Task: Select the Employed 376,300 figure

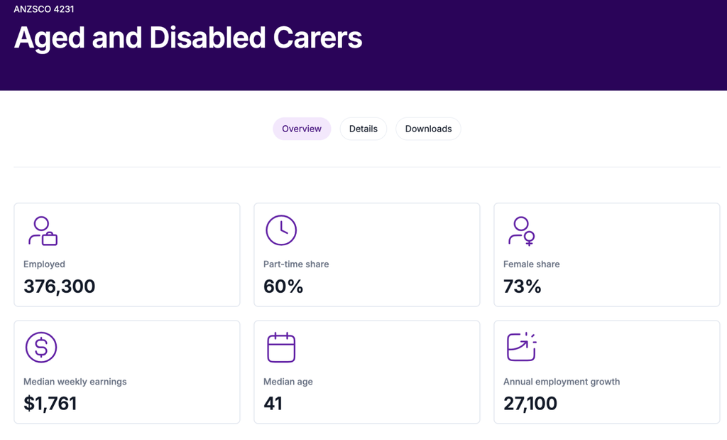Action: point(60,286)
